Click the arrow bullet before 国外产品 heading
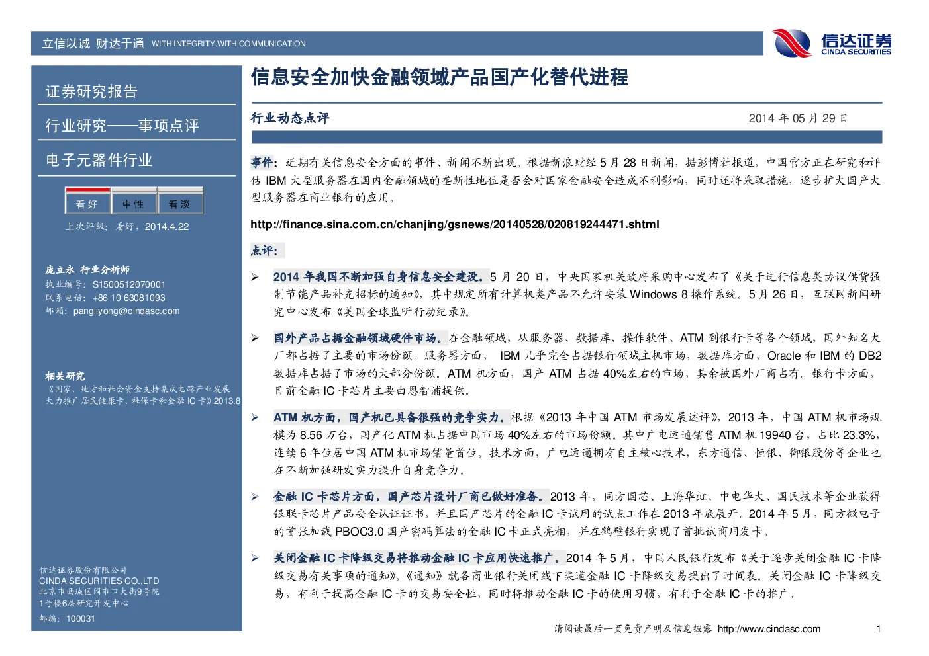 [255, 338]
